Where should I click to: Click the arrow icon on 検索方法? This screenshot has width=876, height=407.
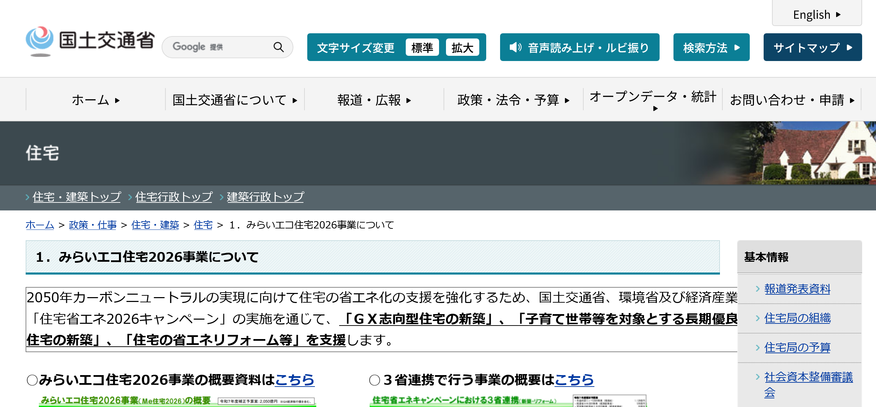coord(737,47)
